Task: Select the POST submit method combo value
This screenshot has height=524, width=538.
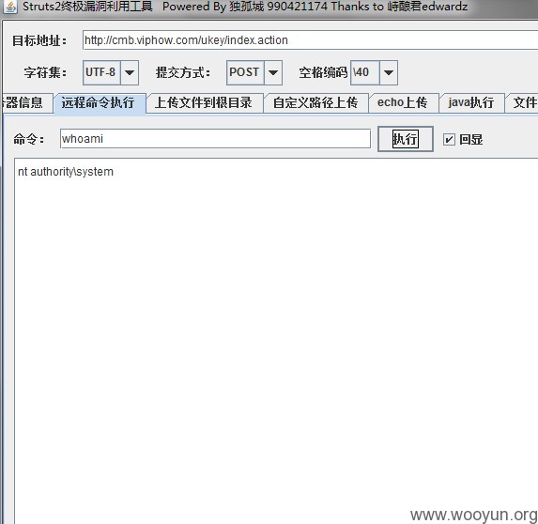Action: point(245,72)
